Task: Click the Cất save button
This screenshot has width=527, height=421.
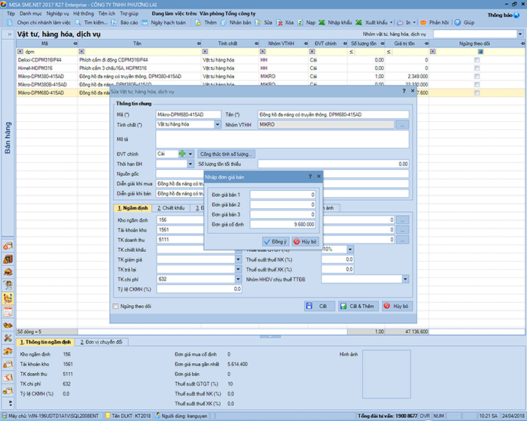Action: click(319, 306)
